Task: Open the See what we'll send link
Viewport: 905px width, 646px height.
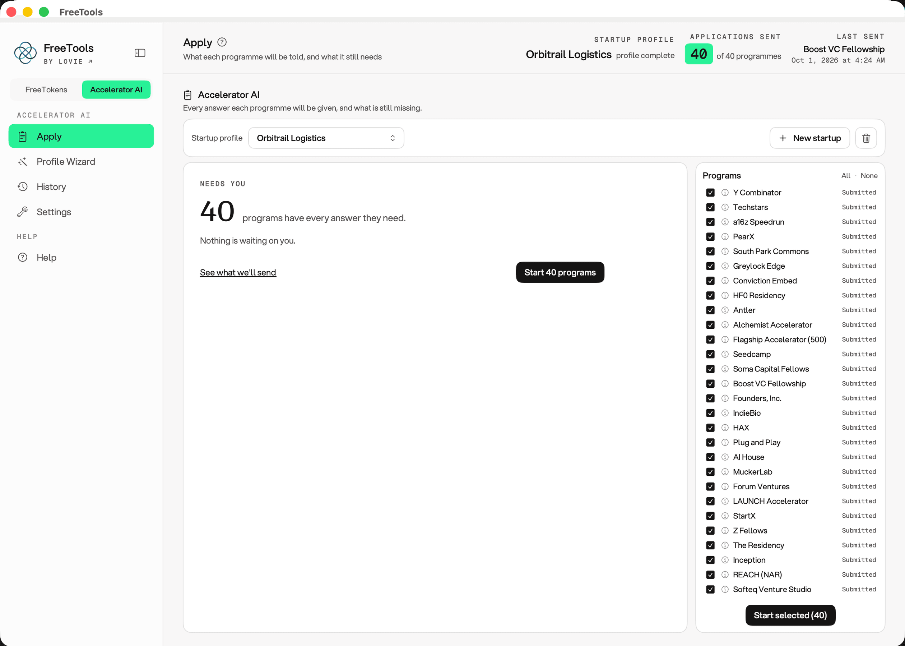Action: (x=238, y=272)
